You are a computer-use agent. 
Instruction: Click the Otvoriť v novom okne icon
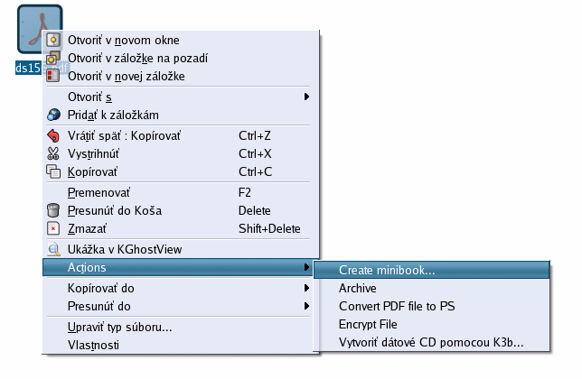(53, 40)
